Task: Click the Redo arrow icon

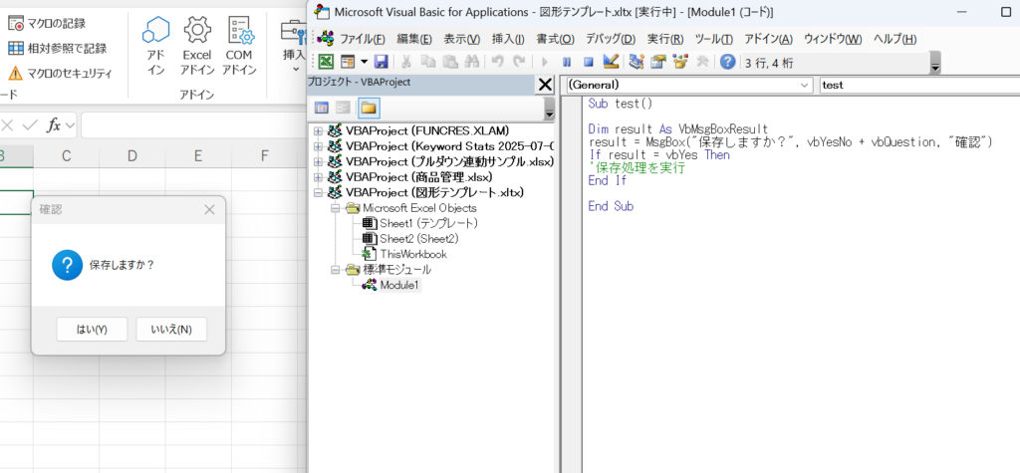Action: [518, 62]
